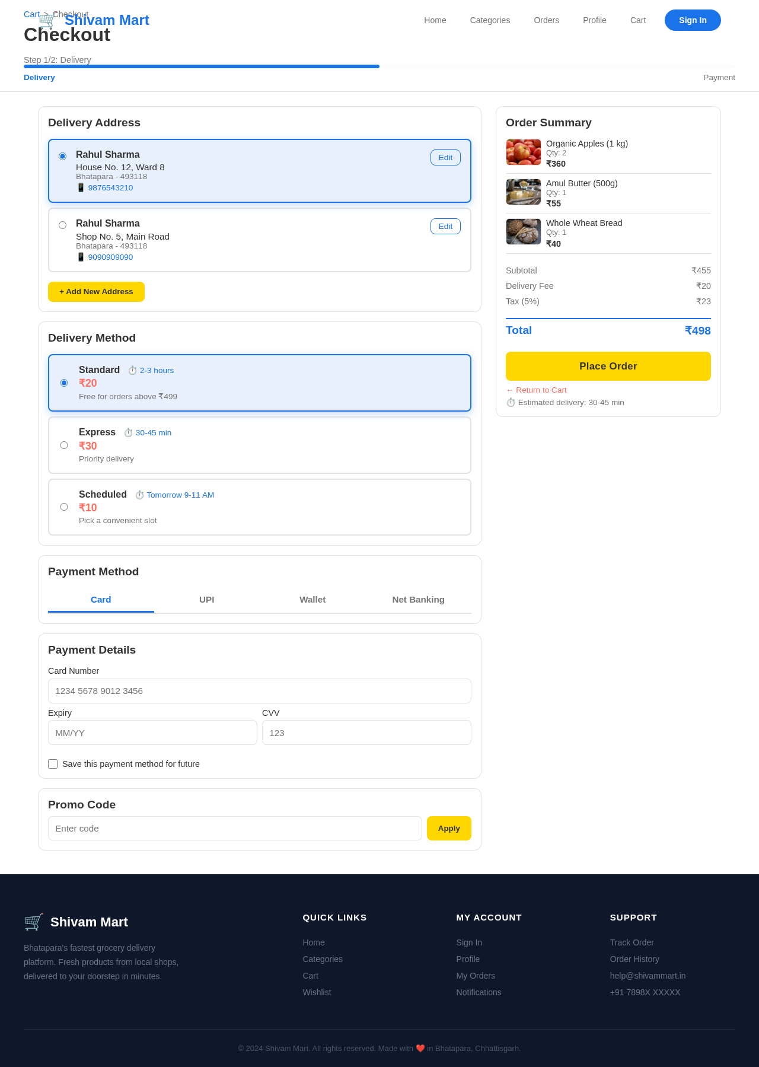This screenshot has height=1067, width=759.
Task: Click the Delivery step label
Action: point(39,78)
